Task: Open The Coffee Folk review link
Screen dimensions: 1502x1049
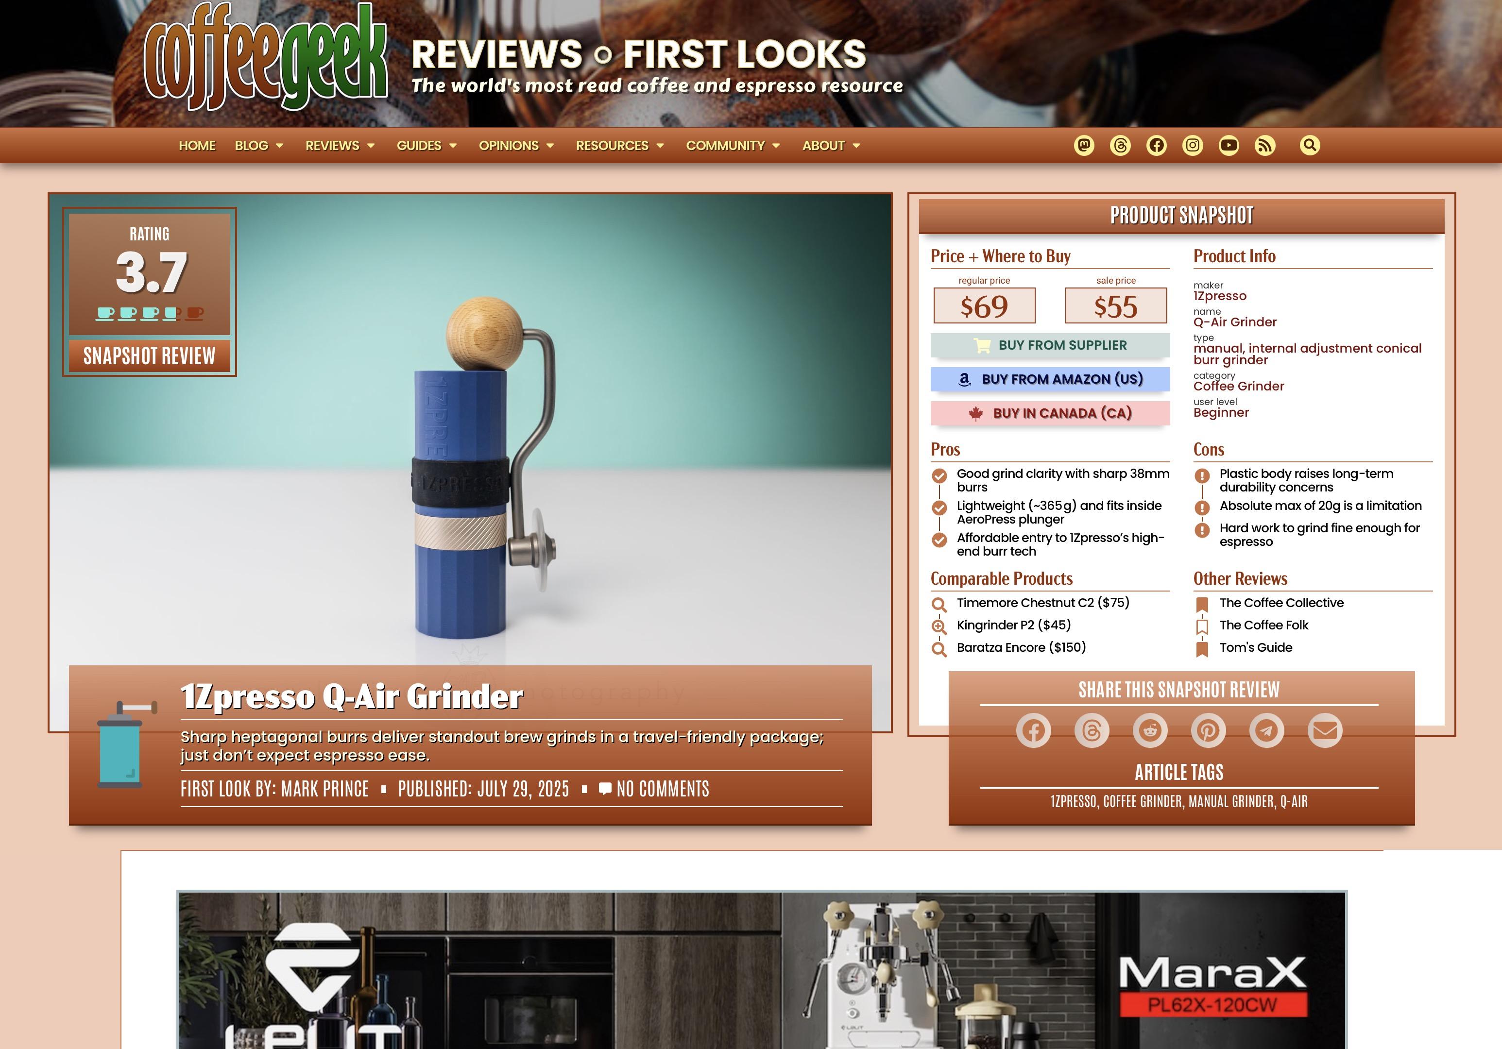Action: pos(1264,625)
